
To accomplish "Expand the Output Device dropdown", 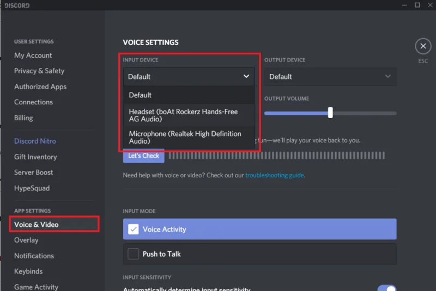I will tap(330, 77).
